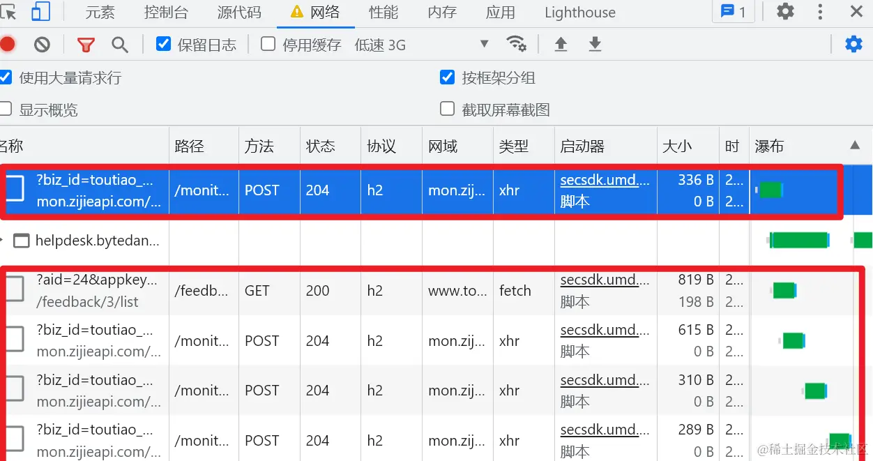Open network conditions wifi icon
The width and height of the screenshot is (873, 461).
point(516,45)
